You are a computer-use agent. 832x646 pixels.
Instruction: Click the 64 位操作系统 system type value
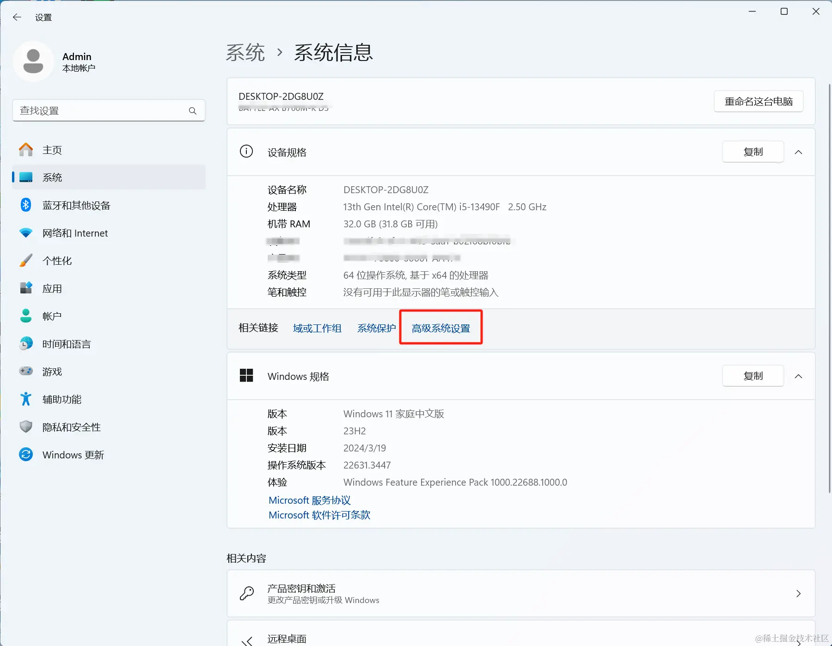(416, 275)
